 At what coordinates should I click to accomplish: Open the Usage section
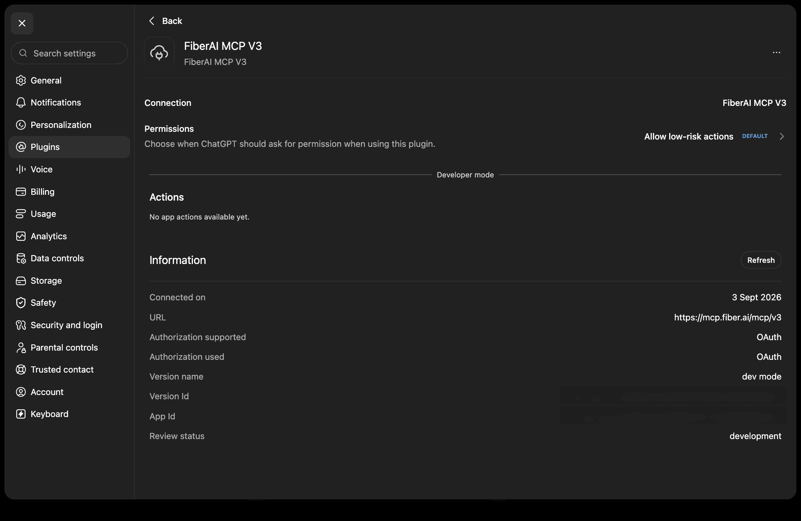click(x=69, y=214)
